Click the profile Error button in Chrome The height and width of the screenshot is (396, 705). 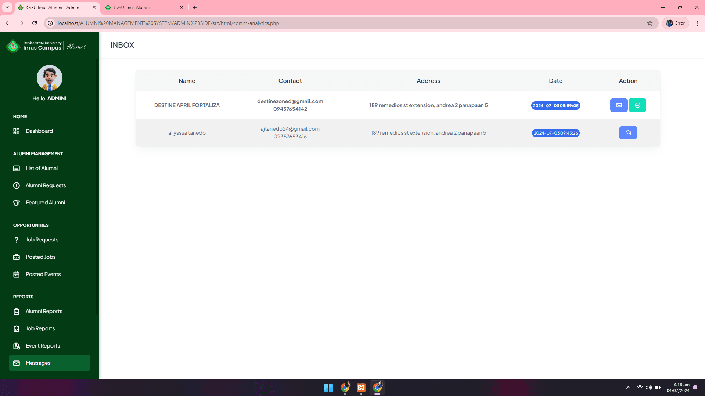[x=676, y=23]
